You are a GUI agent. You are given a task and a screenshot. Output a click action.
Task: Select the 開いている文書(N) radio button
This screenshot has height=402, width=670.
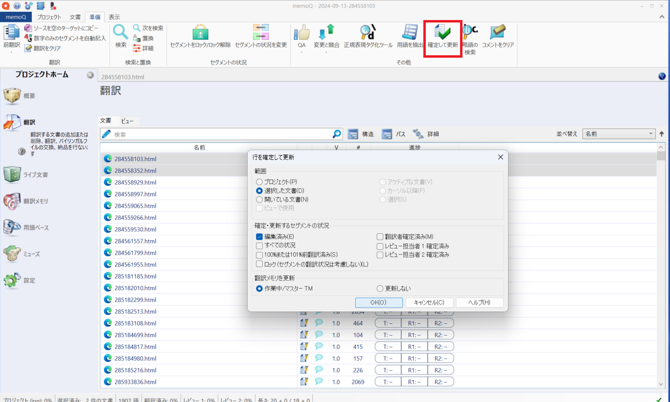click(259, 200)
